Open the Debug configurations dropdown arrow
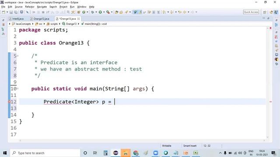Screen dimensions: 280x157 click(96, 12)
